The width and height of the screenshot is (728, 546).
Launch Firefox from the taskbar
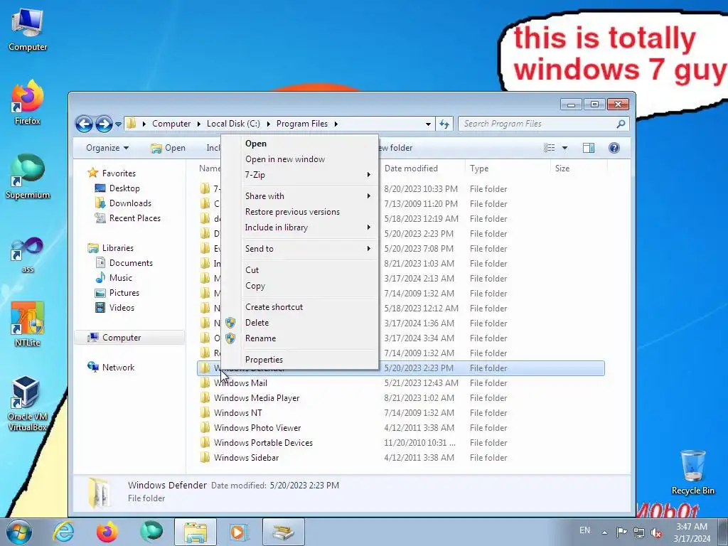click(107, 532)
